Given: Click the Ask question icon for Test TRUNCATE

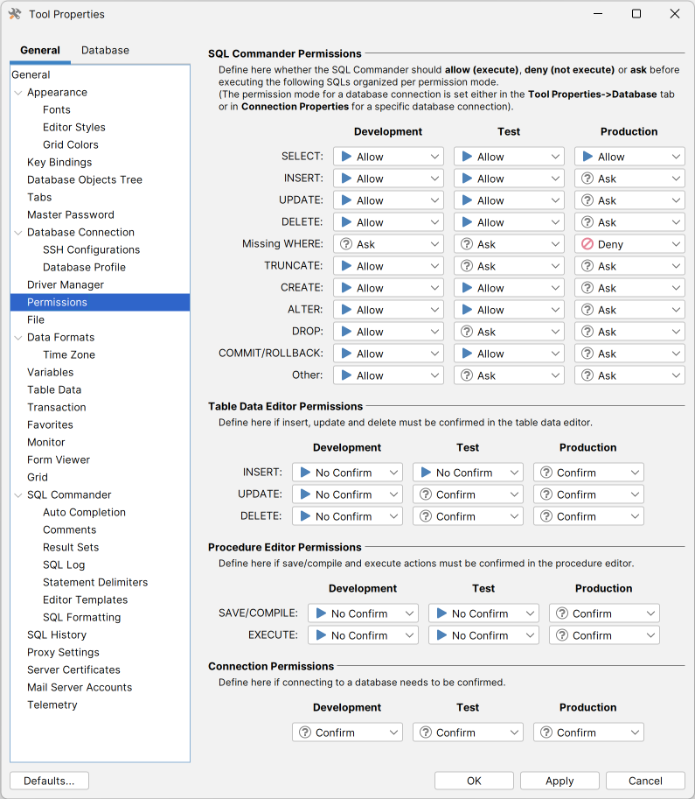Looking at the screenshot, I should click(467, 266).
